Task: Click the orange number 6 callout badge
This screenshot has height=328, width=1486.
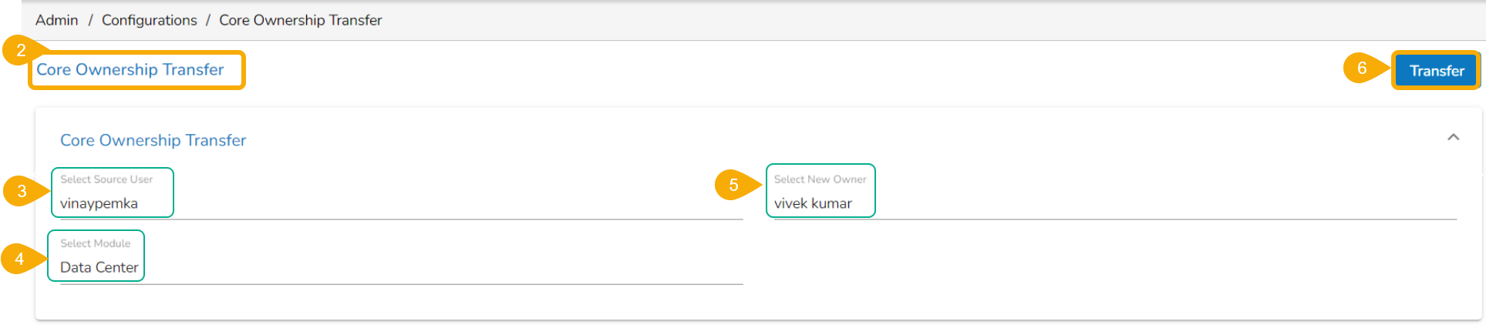Action: point(1361,68)
